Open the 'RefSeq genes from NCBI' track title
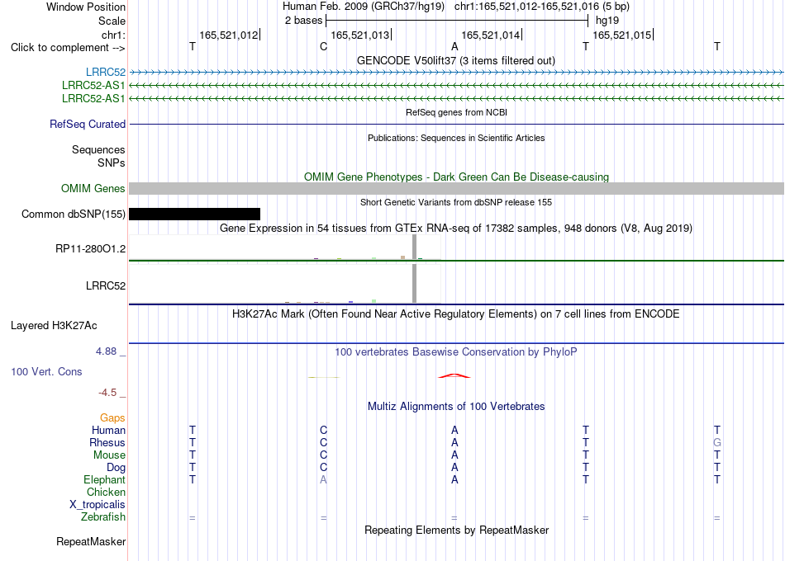The image size is (785, 561). (x=456, y=112)
